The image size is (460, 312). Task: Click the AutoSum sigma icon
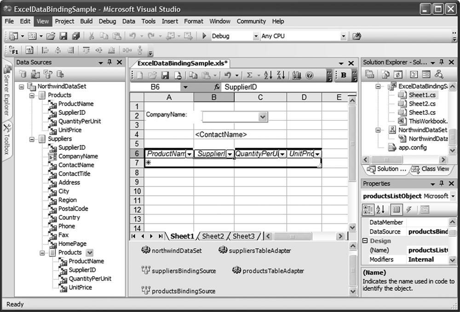coord(249,75)
